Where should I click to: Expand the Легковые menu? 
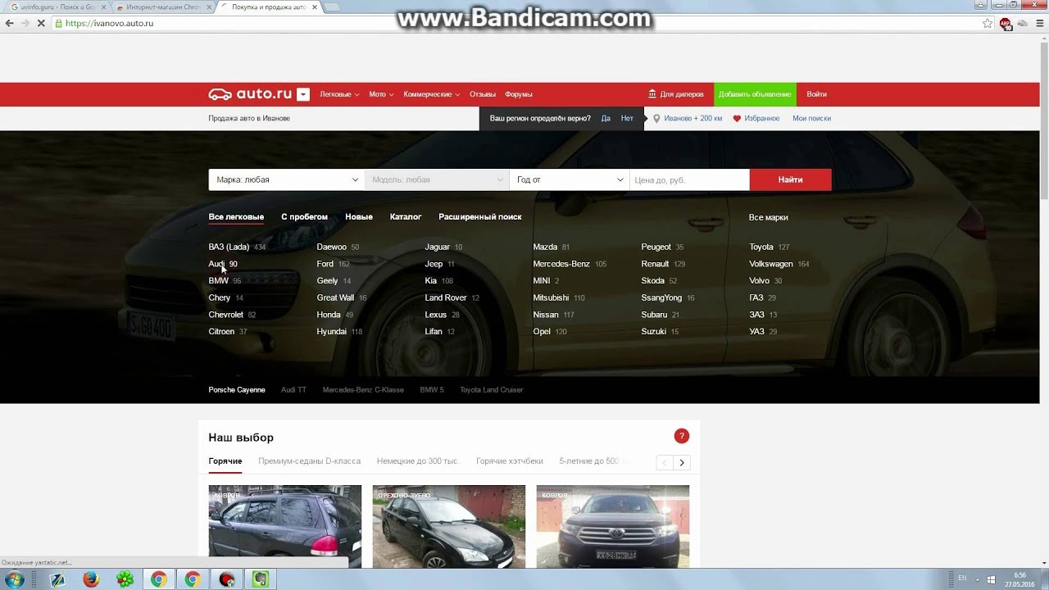pyautogui.click(x=339, y=94)
